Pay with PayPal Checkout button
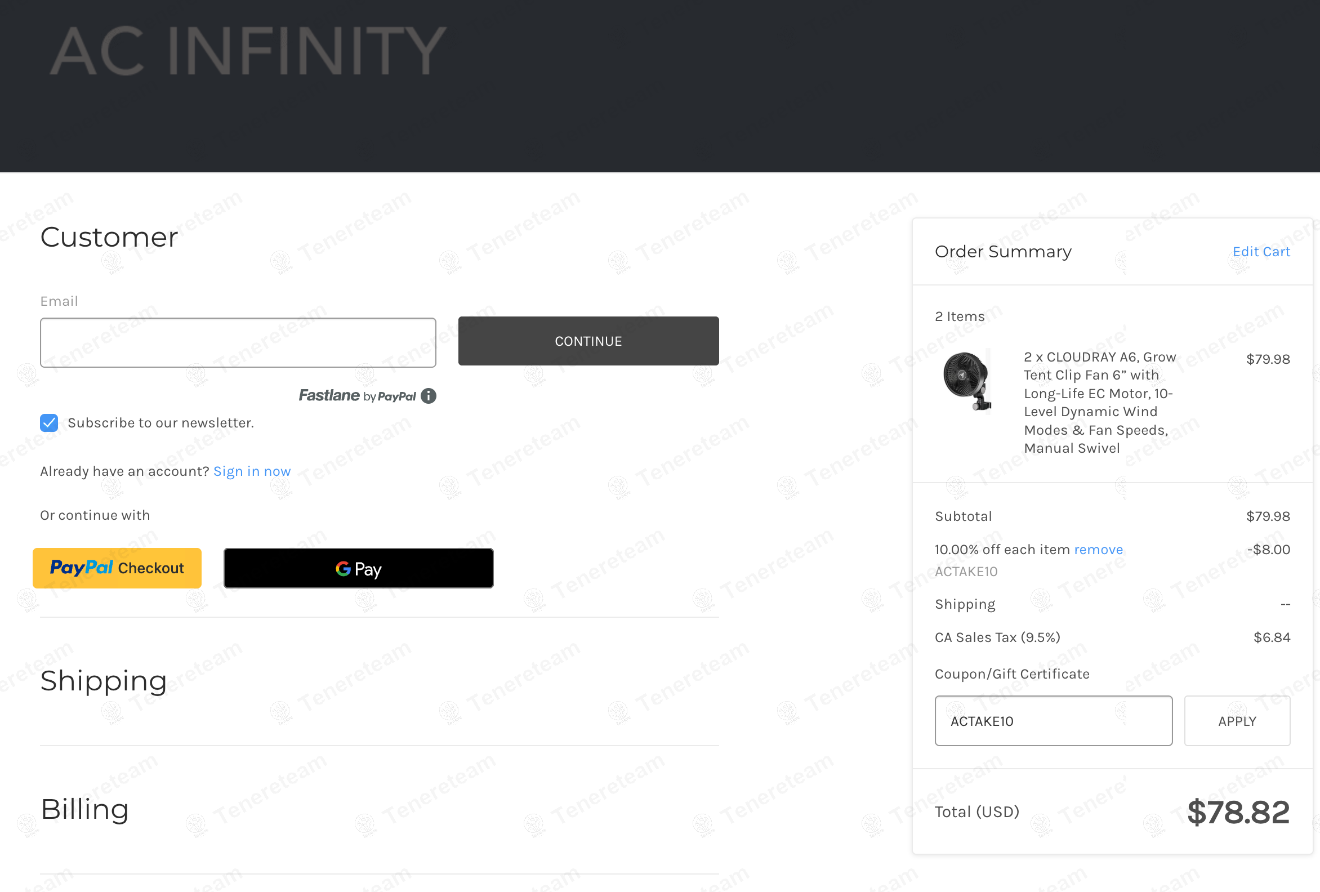 click(x=117, y=568)
